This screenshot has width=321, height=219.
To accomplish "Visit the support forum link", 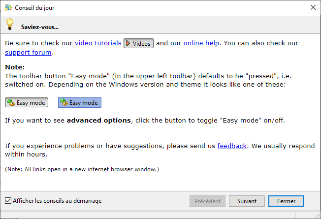I will [28, 52].
